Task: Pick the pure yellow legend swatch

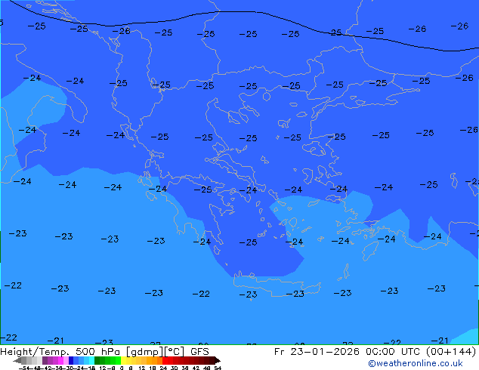Action: tap(123, 360)
